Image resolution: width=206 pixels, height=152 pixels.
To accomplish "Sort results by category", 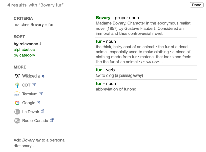I will click(24, 55).
